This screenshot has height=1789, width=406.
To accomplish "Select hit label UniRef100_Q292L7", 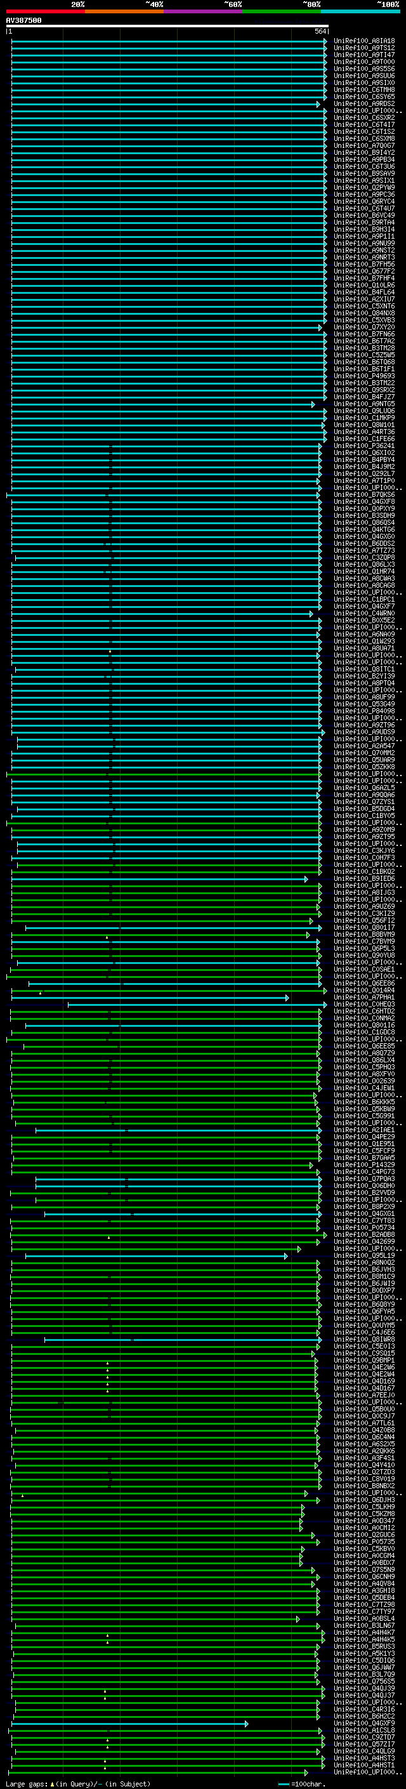I will (364, 473).
